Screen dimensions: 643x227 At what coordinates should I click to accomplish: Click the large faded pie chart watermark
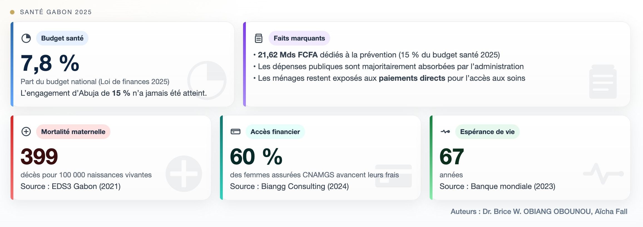[x=207, y=80]
